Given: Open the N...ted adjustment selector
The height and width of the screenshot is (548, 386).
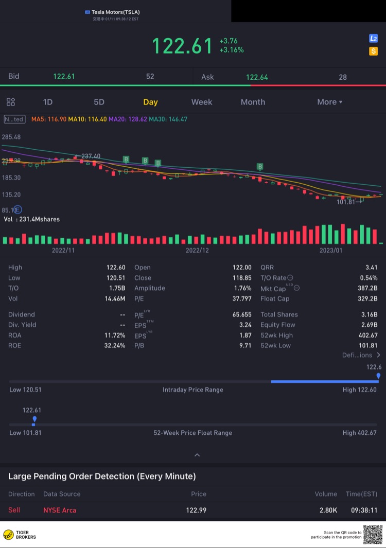Looking at the screenshot, I should (x=14, y=119).
